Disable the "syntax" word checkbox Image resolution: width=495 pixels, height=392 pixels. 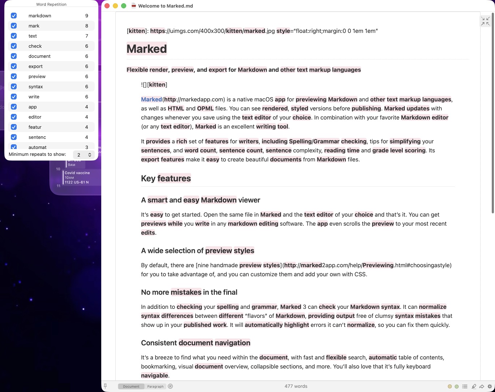coord(14,86)
